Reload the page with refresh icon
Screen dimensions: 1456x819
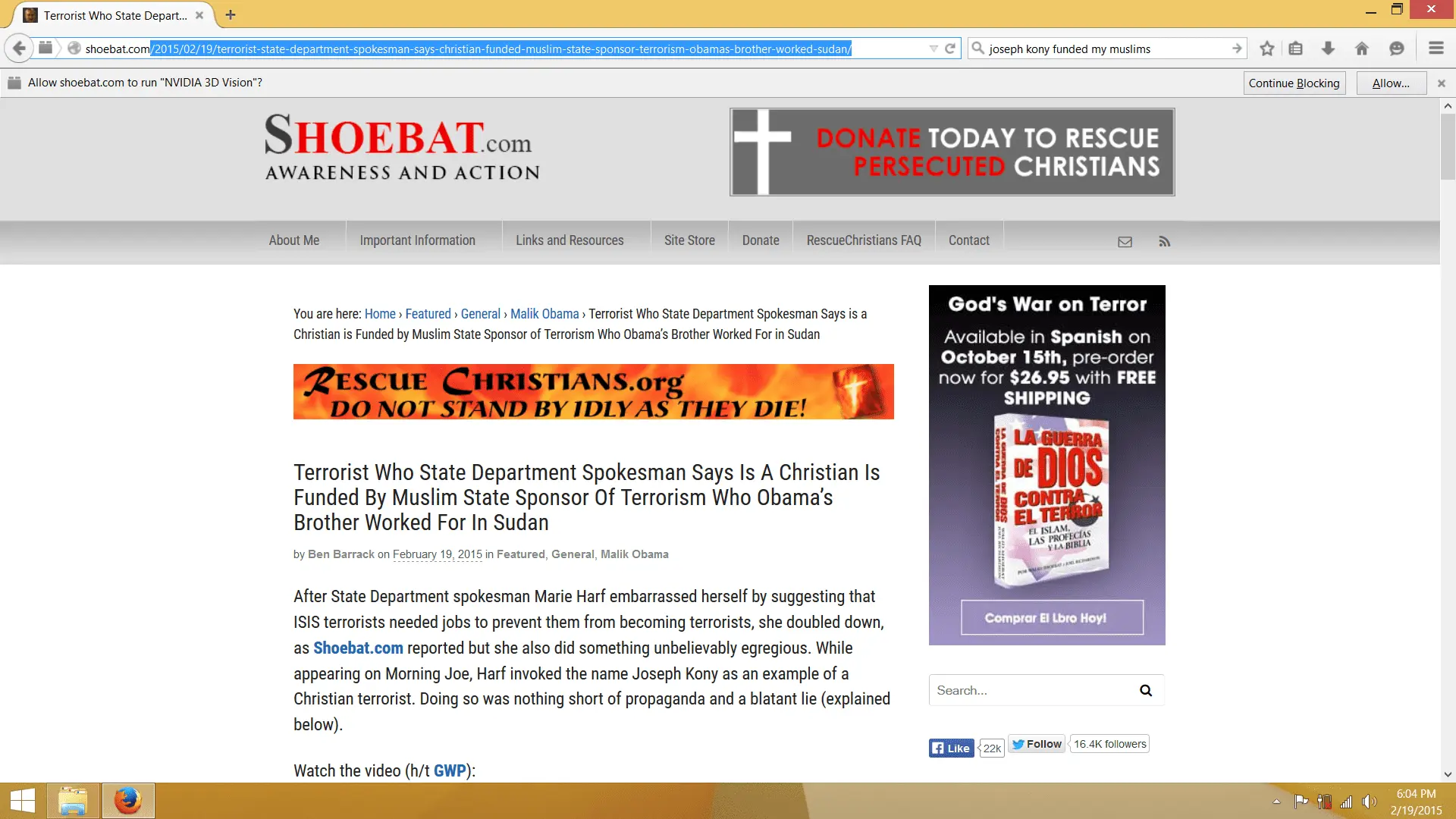pyautogui.click(x=949, y=49)
